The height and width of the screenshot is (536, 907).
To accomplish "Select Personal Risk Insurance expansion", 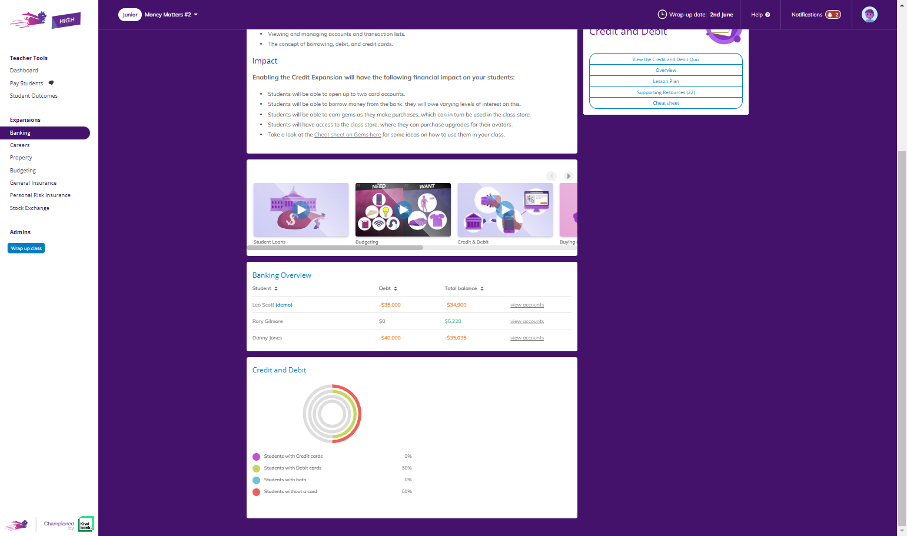I will (40, 195).
